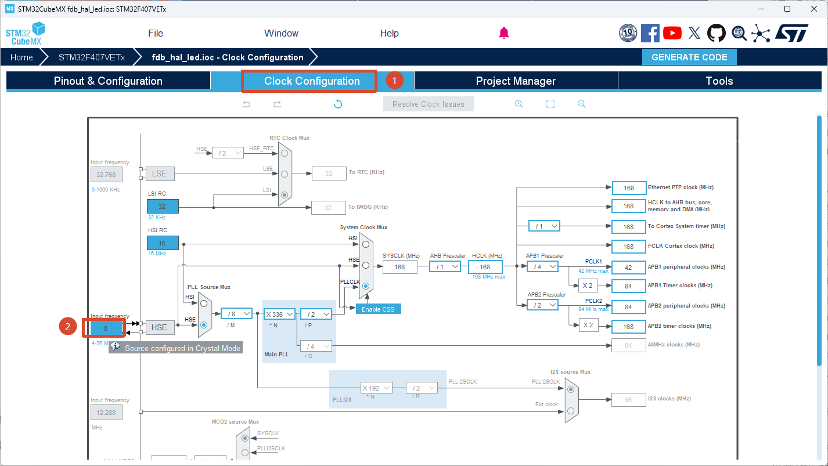The height and width of the screenshot is (466, 828).
Task: Click the HSE input frequency field
Action: point(106,328)
